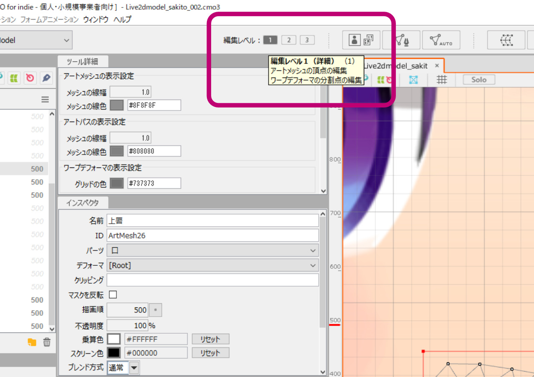Viewport: 534px width, 377px height.
Task: Select the manual mesh edit pen tool
Action: tap(401, 40)
